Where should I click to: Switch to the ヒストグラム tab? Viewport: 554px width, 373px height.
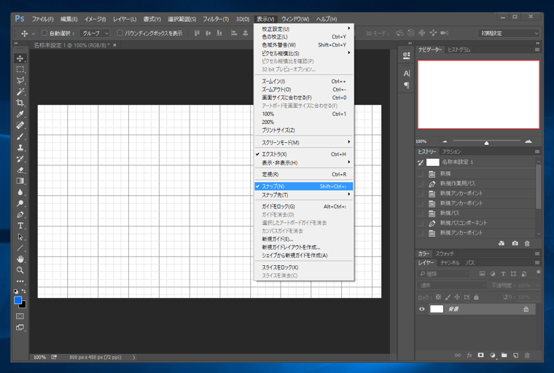(x=459, y=50)
